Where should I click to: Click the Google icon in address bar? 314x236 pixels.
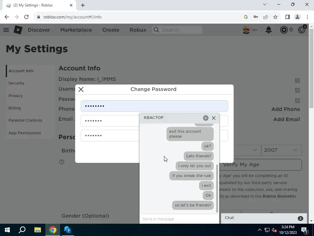tap(246, 17)
